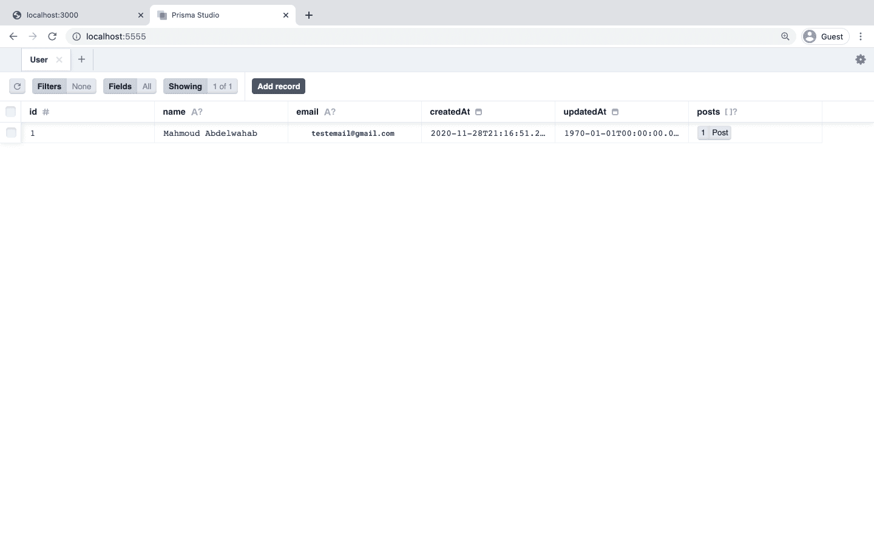Screen dimensions: 874x546
Task: Click the calendar icon next to createdAt
Action: point(478,112)
